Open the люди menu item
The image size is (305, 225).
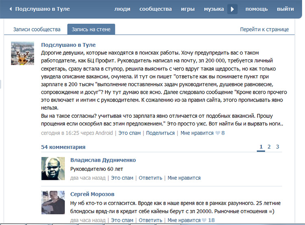point(122,9)
